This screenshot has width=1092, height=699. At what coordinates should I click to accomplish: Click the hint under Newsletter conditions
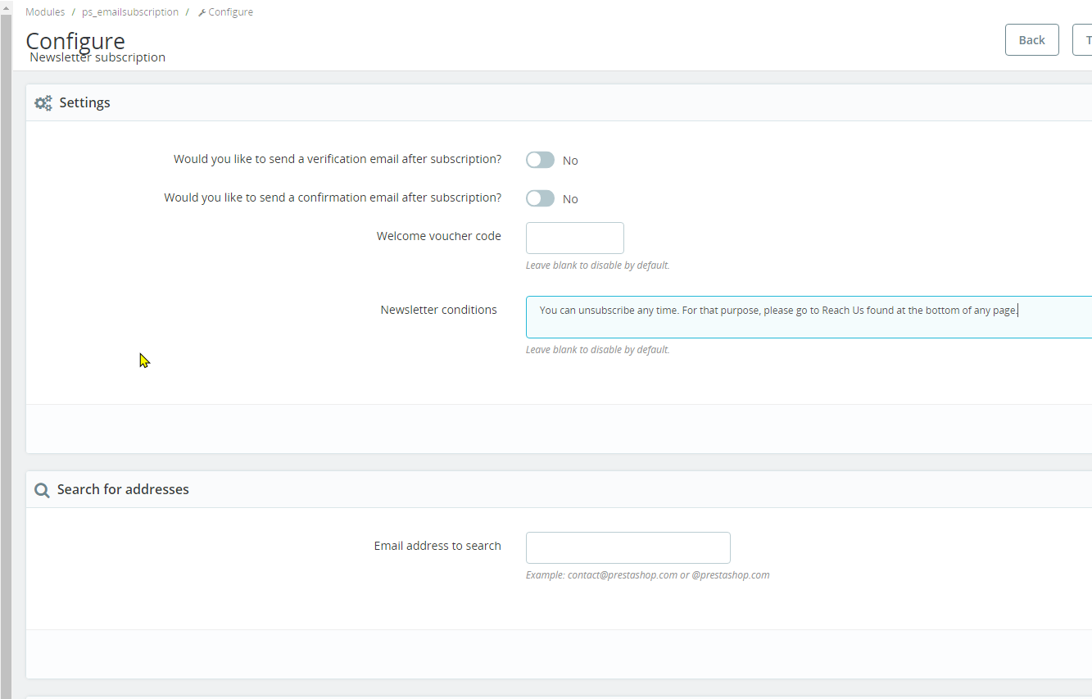598,350
